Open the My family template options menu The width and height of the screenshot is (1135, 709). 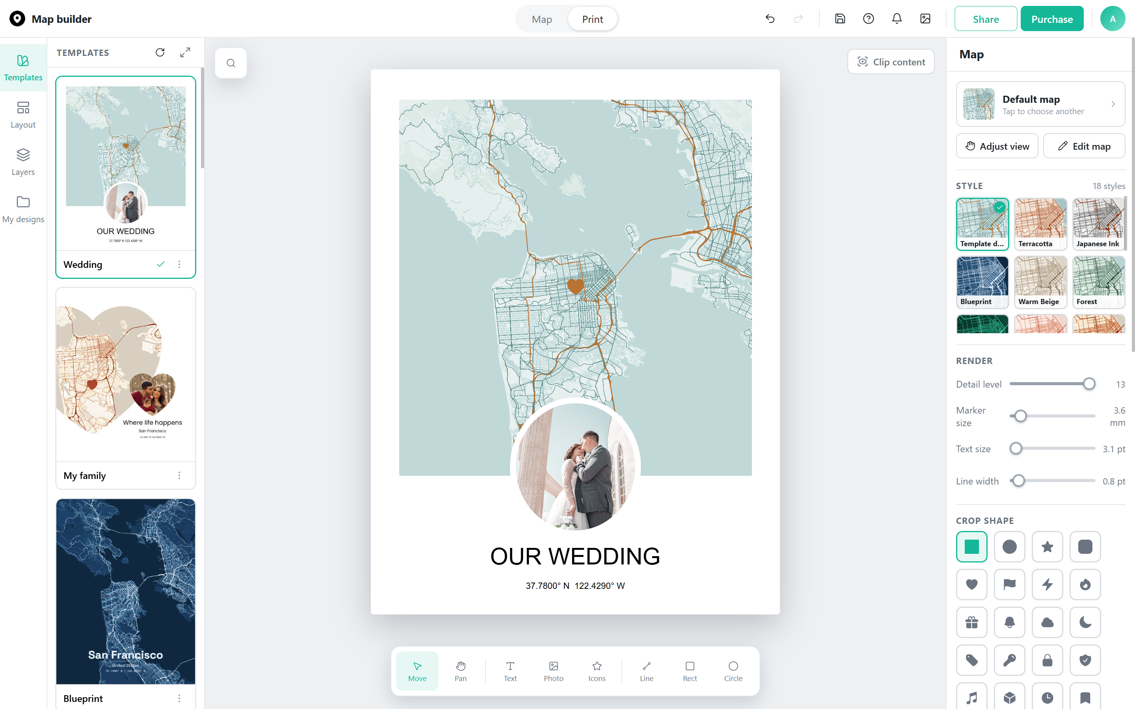click(x=179, y=475)
